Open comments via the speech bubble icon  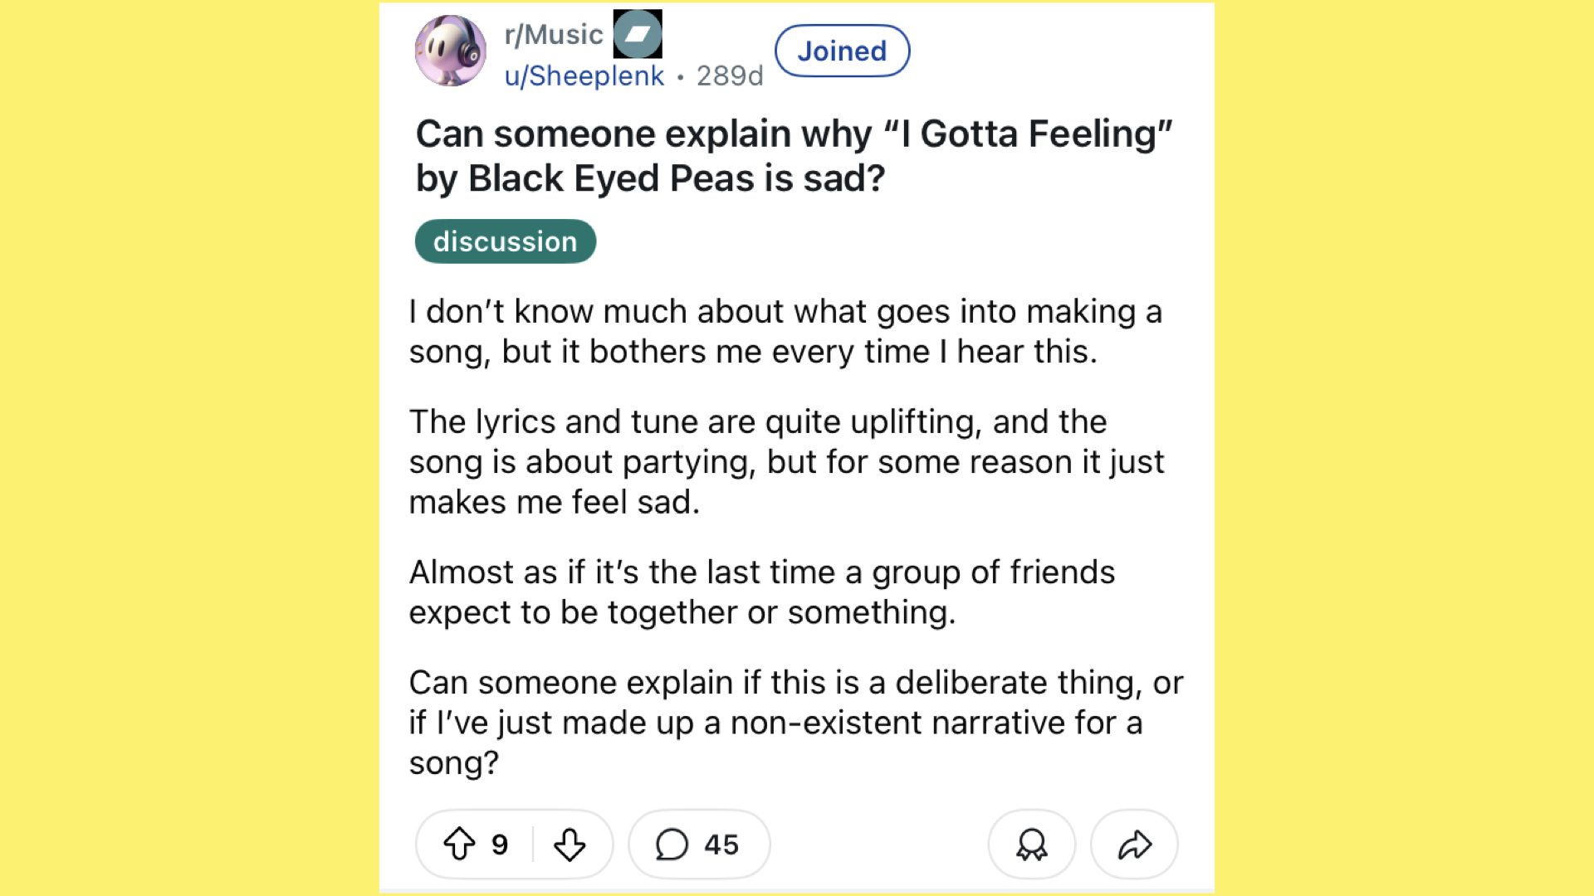coord(672,845)
